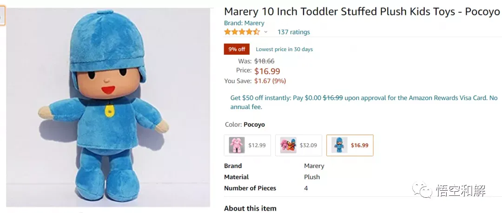Screen dimensions: 502x213
Task: Click the $18.66 strikethrough price
Action: (x=264, y=61)
